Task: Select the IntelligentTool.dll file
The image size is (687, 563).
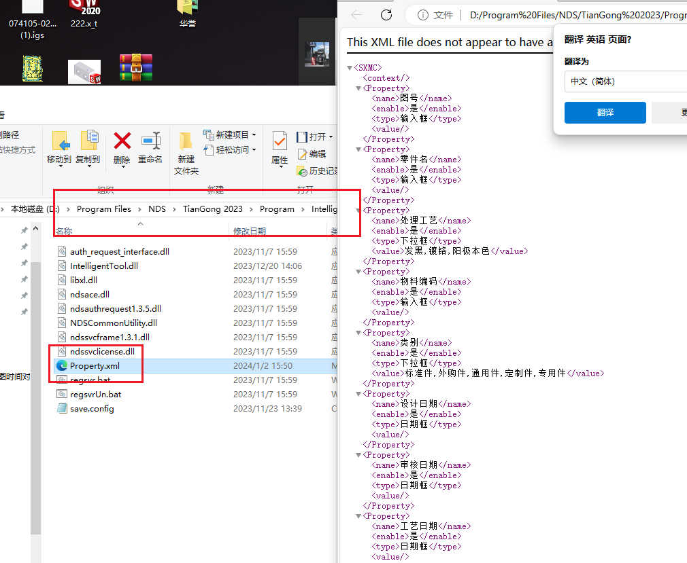Action: (x=103, y=266)
